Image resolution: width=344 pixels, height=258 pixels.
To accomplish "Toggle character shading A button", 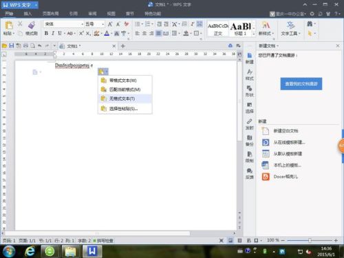I will point(116,34).
